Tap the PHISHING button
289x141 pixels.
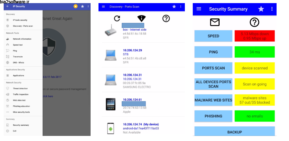[x=213, y=116]
